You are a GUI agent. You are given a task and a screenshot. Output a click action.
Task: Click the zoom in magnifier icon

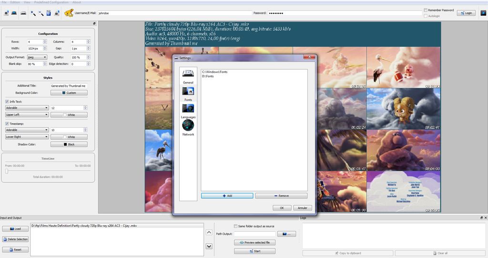coord(33,13)
